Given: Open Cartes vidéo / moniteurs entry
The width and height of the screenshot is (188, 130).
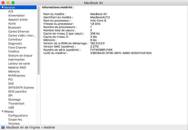Looking at the screenshot, I should [x=22, y=35].
